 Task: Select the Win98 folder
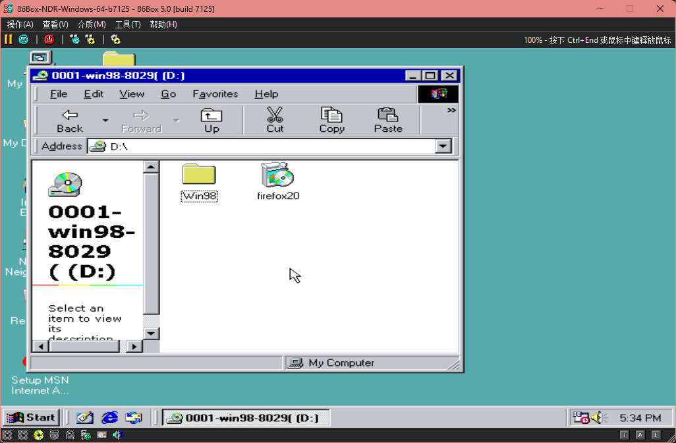199,182
